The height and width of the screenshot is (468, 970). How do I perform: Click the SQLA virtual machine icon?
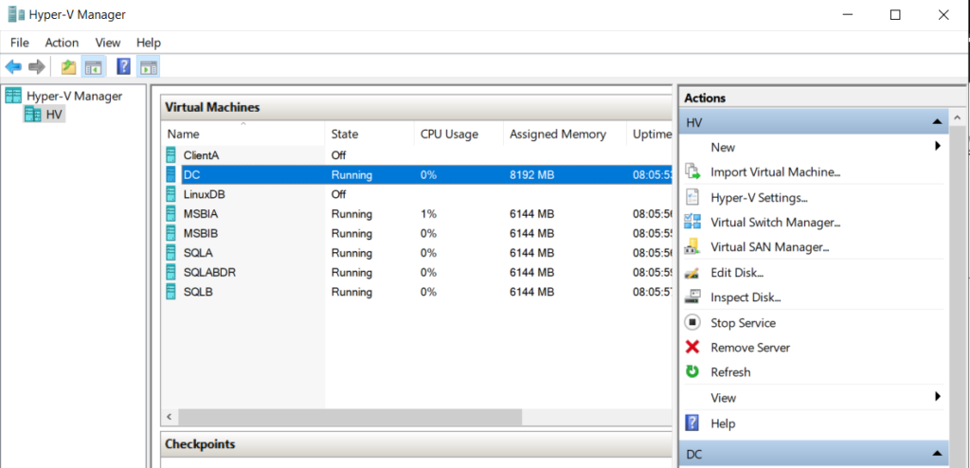[x=171, y=253]
